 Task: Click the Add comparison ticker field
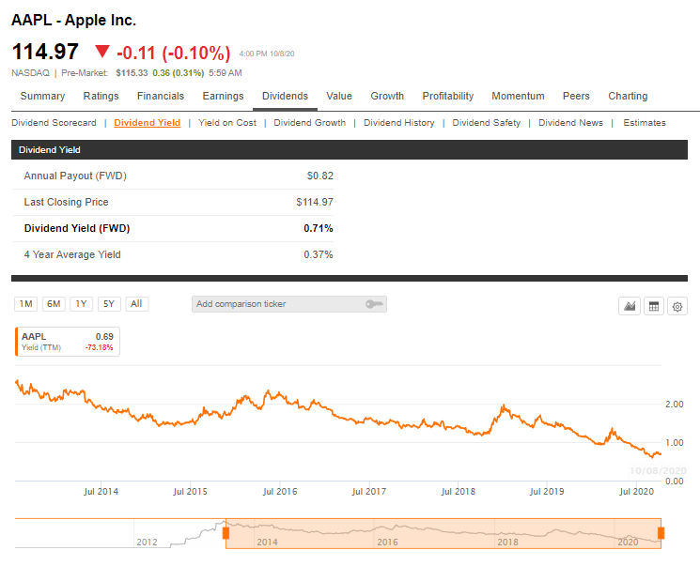[x=289, y=304]
